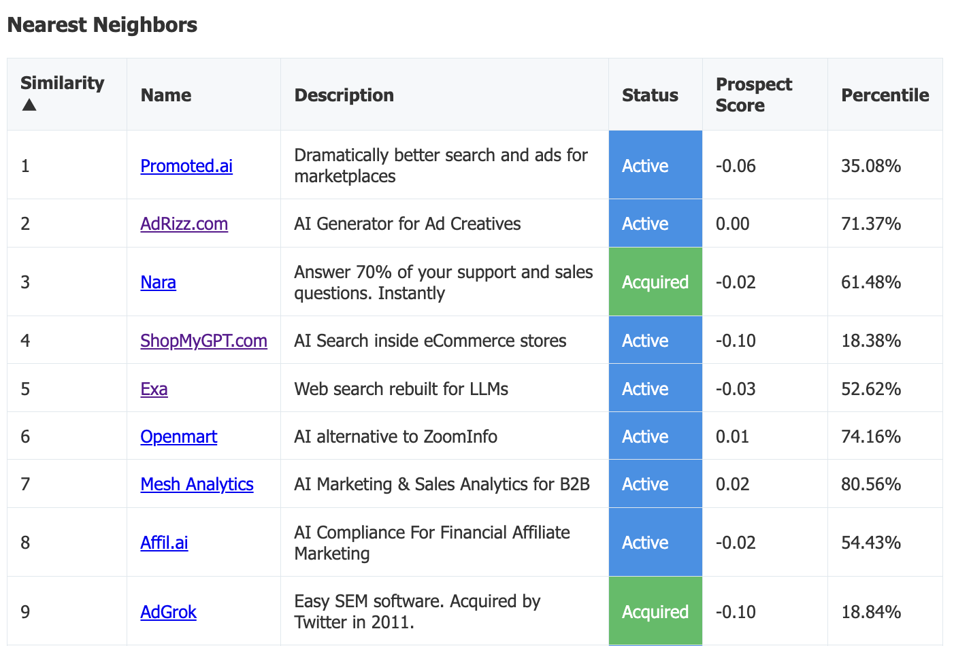Open the Openmart link
The width and height of the screenshot is (954, 646).
[178, 436]
